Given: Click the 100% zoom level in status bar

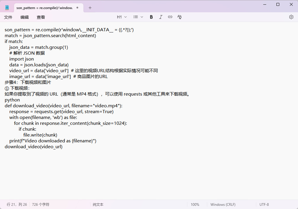Looking at the screenshot, I should tap(195, 205).
